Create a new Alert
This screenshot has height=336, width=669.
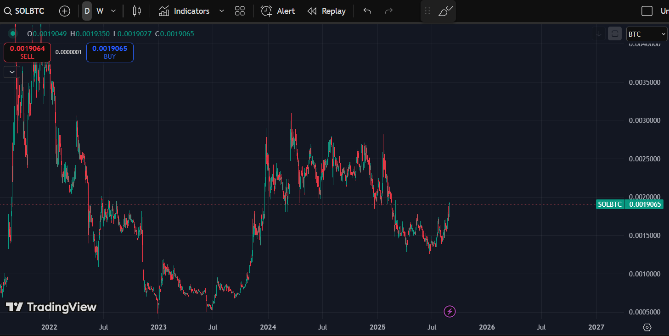278,11
